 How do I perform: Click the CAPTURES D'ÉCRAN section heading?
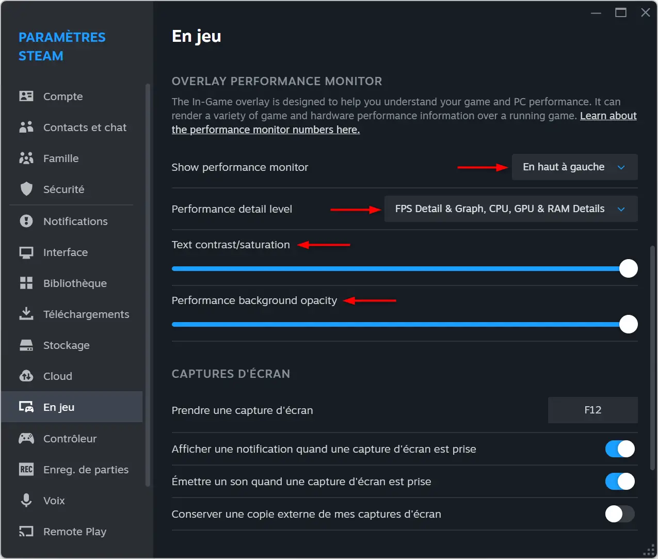(x=231, y=374)
